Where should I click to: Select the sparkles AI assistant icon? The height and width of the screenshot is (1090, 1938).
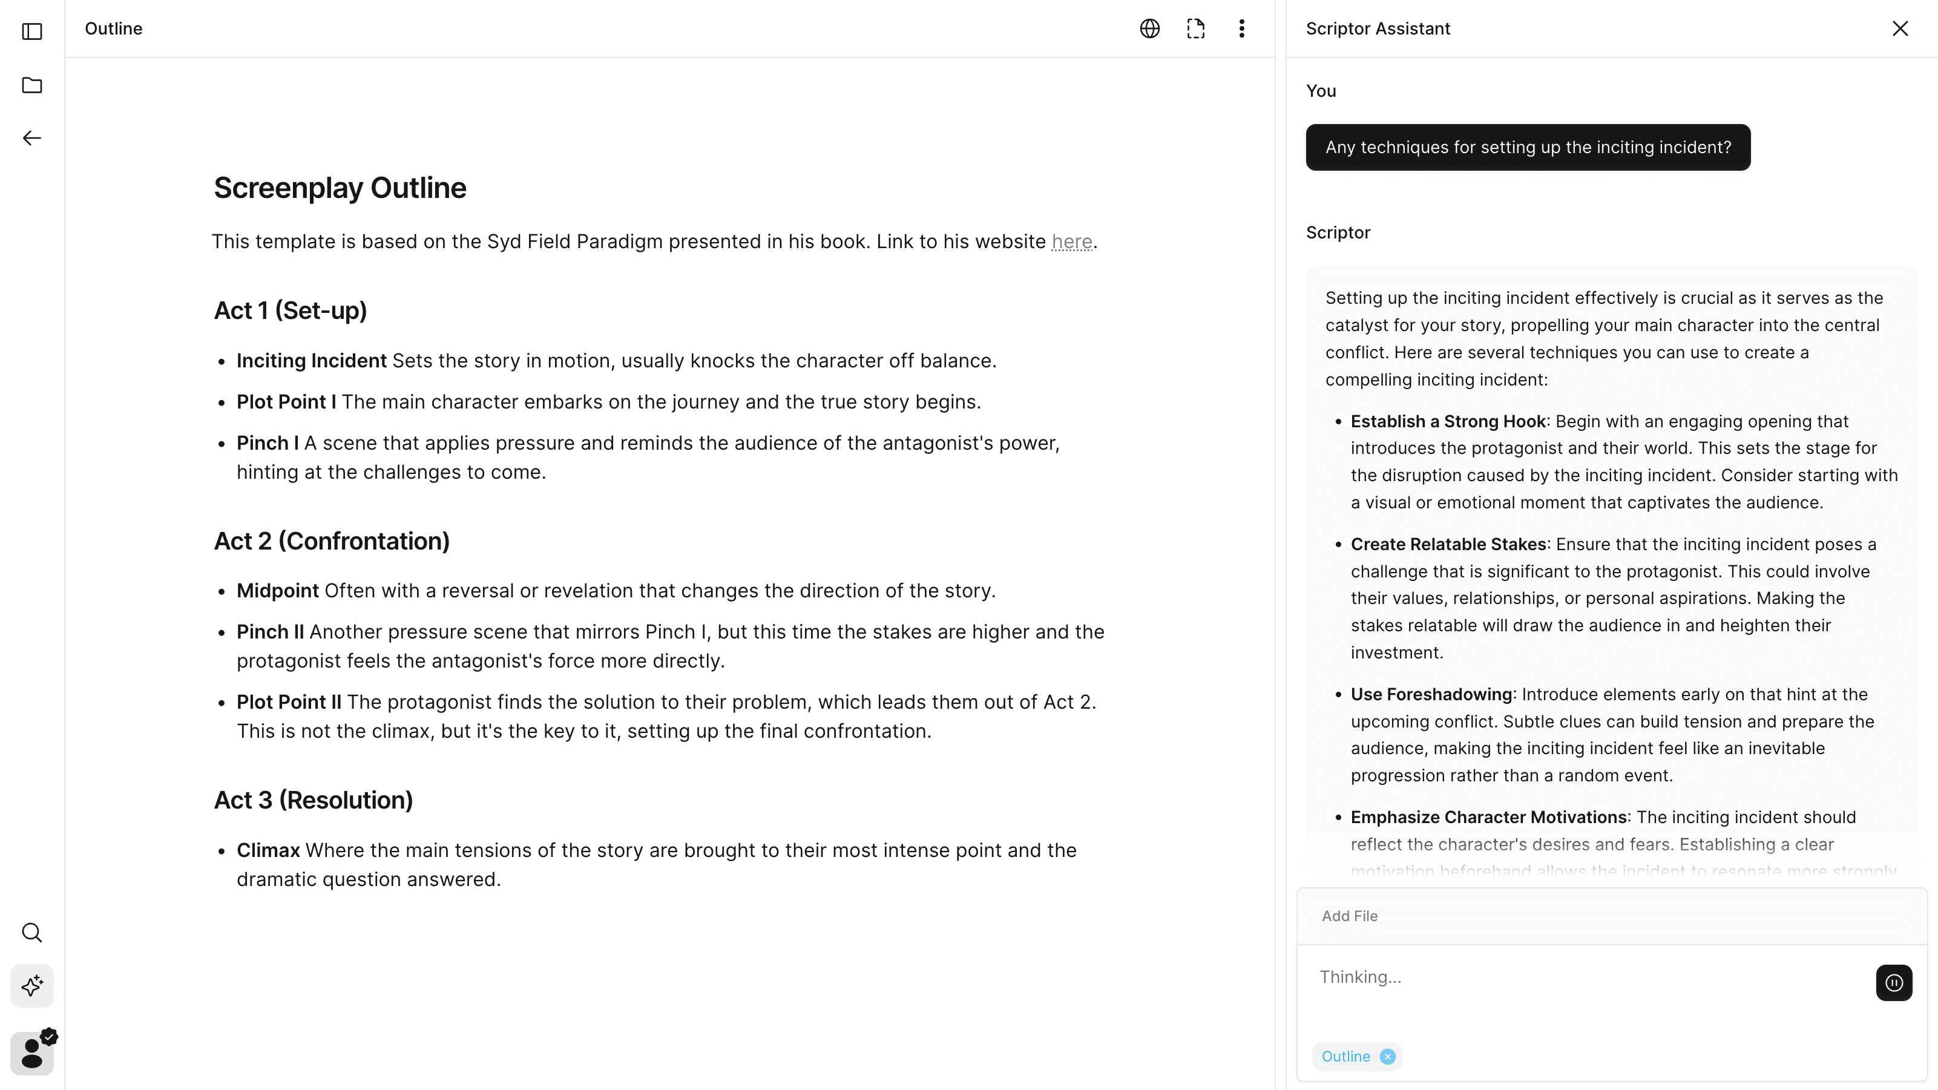click(31, 985)
